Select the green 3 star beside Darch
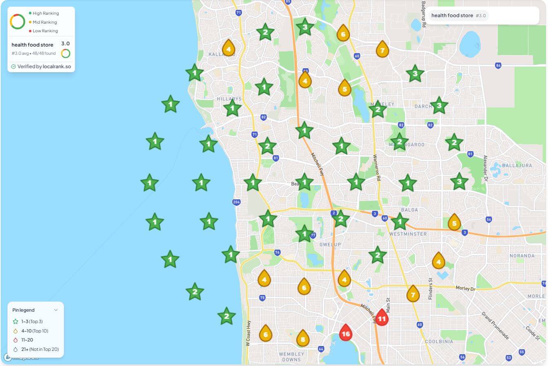This screenshot has height=366, width=548. coord(439,105)
